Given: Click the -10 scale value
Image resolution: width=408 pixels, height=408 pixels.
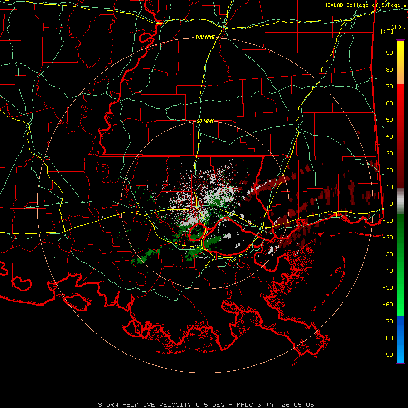Looking at the screenshot, I should coord(388,221).
